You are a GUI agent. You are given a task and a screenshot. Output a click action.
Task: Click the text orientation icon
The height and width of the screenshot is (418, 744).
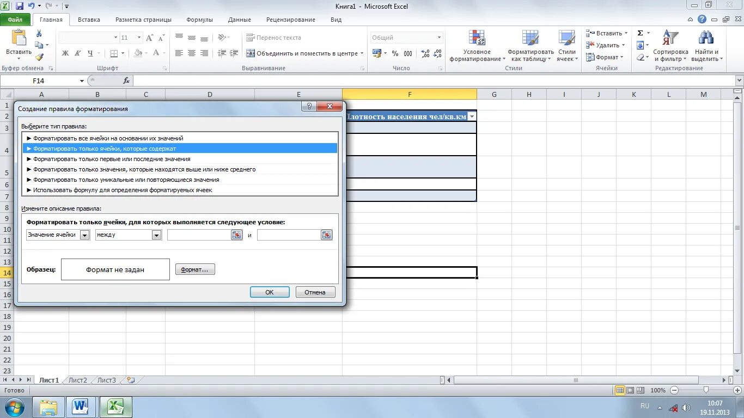pyautogui.click(x=222, y=38)
